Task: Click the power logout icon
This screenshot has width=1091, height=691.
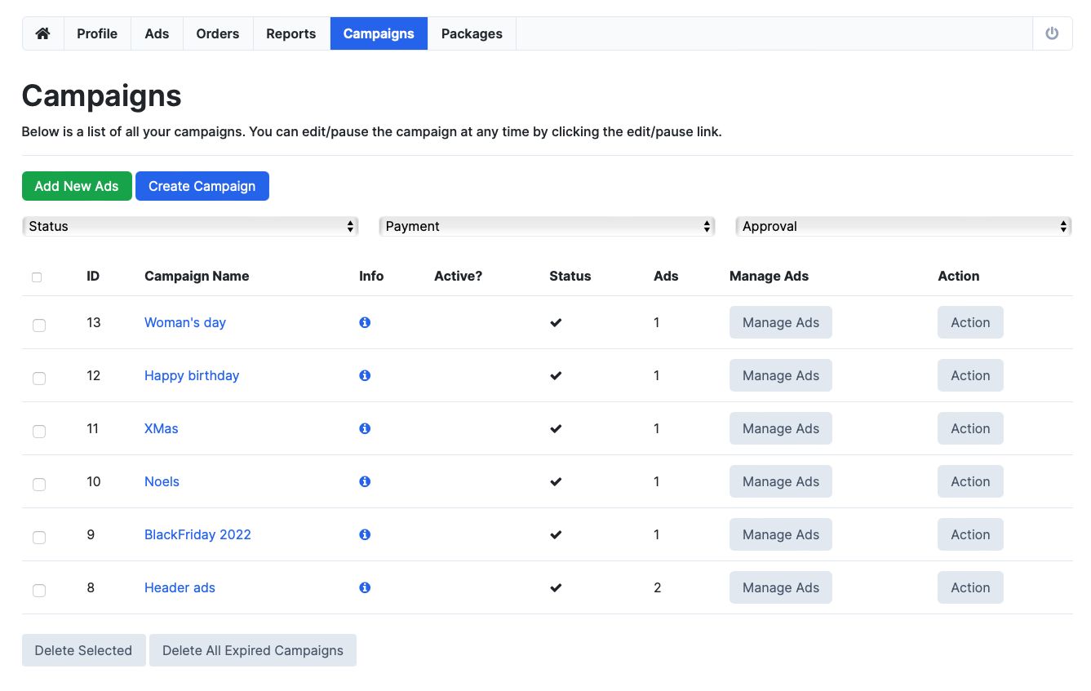Action: click(x=1052, y=33)
